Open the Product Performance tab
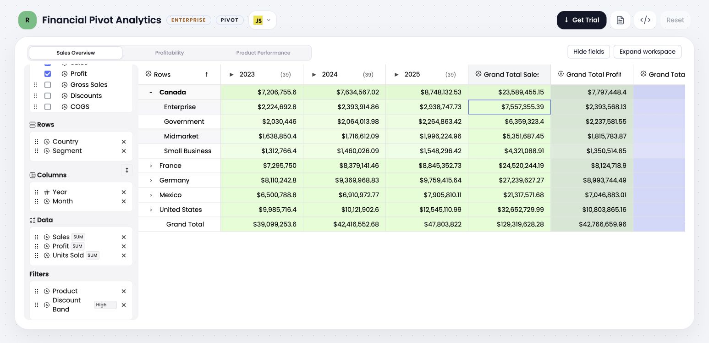Image resolution: width=709 pixels, height=343 pixels. [x=263, y=53]
